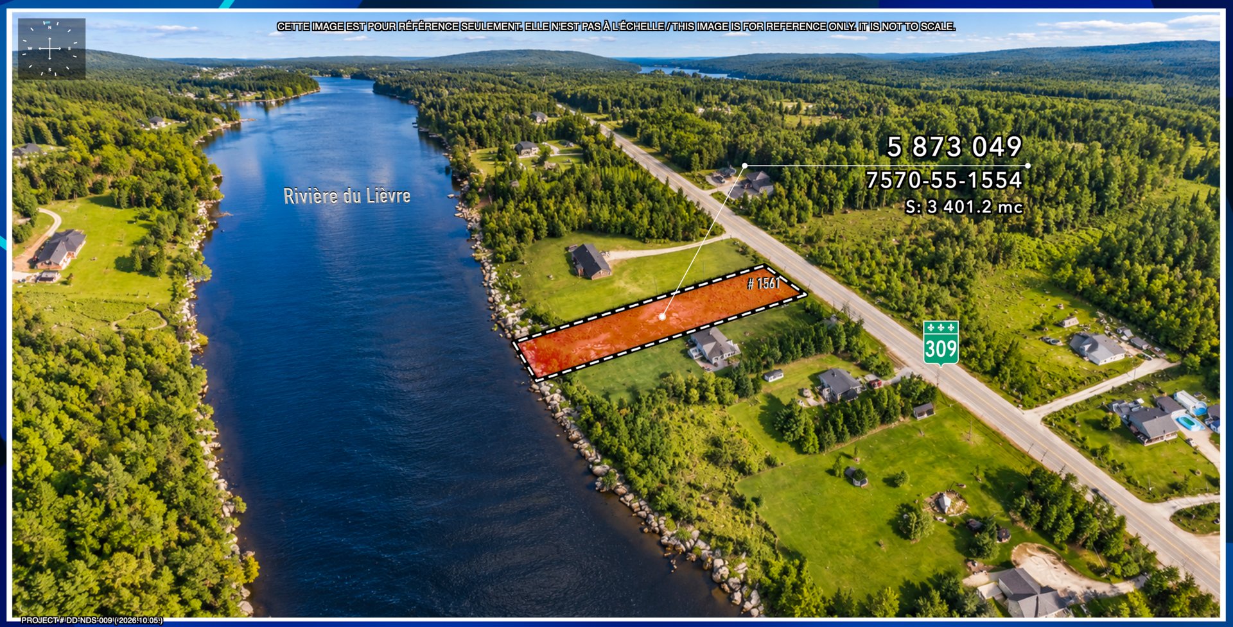Click the # 1561 address label
1233x627 pixels.
764,284
